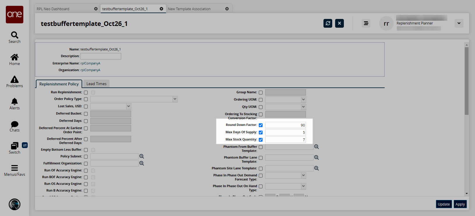Open the Search icon in sidebar

tap(14, 35)
